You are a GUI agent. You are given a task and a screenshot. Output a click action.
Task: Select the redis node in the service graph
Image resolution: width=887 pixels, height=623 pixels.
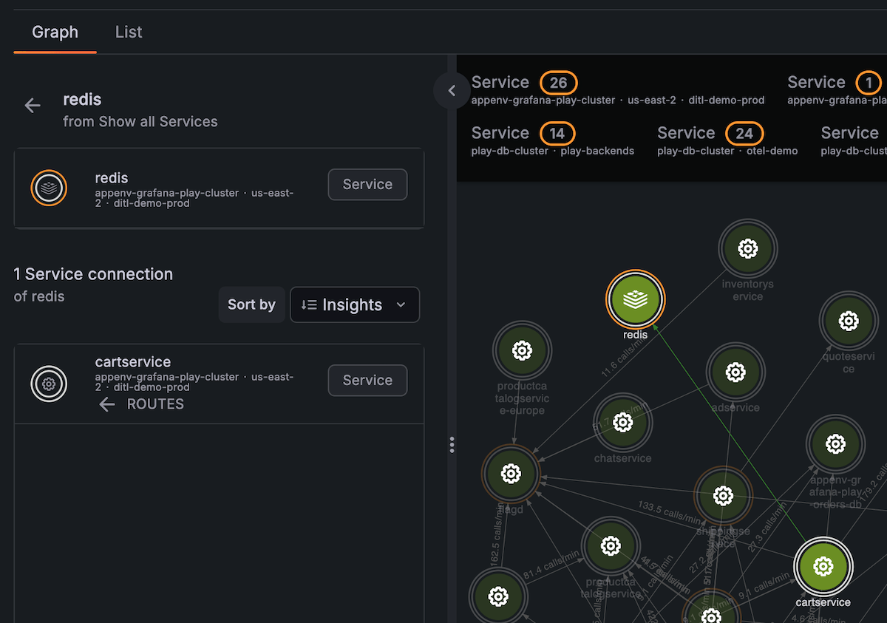[x=635, y=299]
